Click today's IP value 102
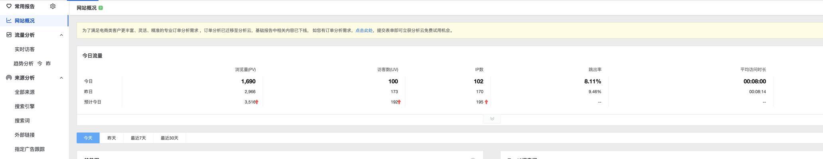823x159 pixels. tap(478, 81)
